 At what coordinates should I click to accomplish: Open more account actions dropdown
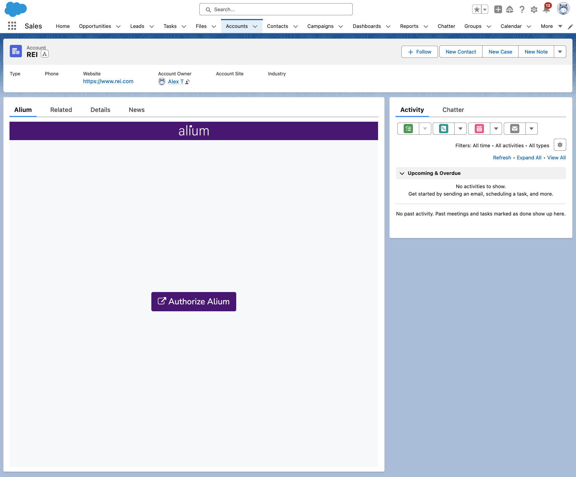[560, 52]
